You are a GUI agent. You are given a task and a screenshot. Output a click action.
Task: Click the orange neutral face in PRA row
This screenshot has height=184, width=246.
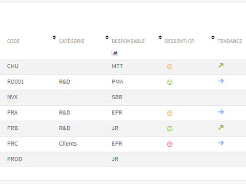[x=170, y=113]
